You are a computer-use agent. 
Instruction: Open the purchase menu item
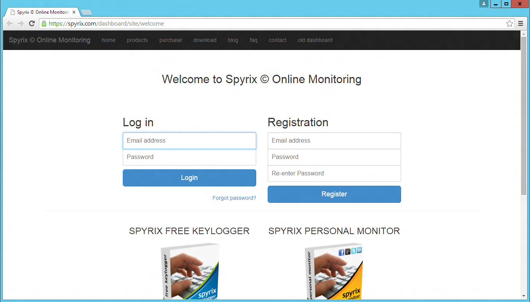pyautogui.click(x=170, y=40)
